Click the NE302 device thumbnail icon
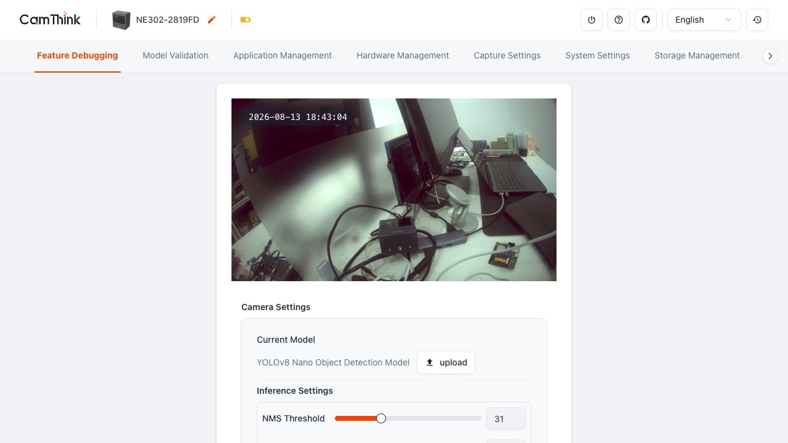 point(121,20)
